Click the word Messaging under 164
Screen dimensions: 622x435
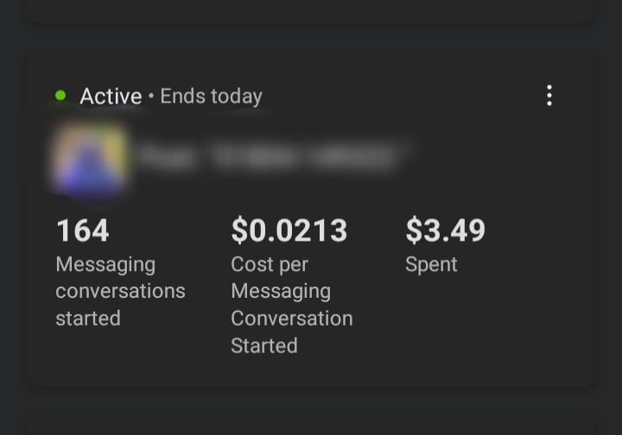105,264
